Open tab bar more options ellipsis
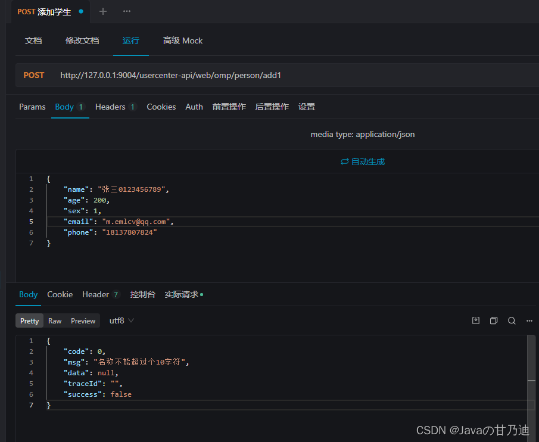Viewport: 539px width, 442px height. pyautogui.click(x=126, y=11)
